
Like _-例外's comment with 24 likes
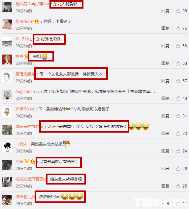pos(178,151)
